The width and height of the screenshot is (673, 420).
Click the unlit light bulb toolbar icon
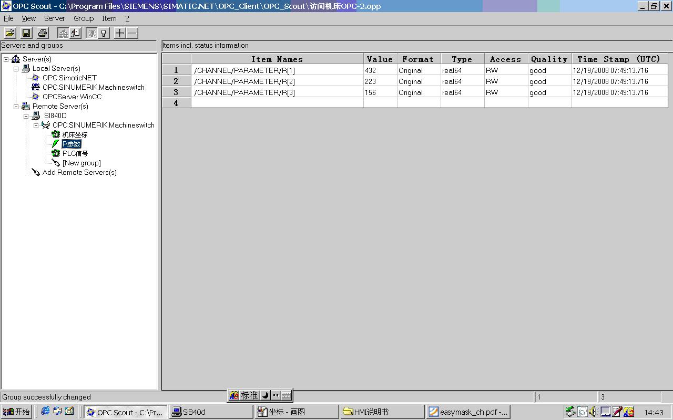click(104, 33)
